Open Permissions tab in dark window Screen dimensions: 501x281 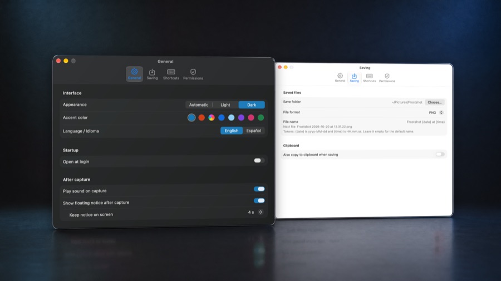click(x=193, y=74)
